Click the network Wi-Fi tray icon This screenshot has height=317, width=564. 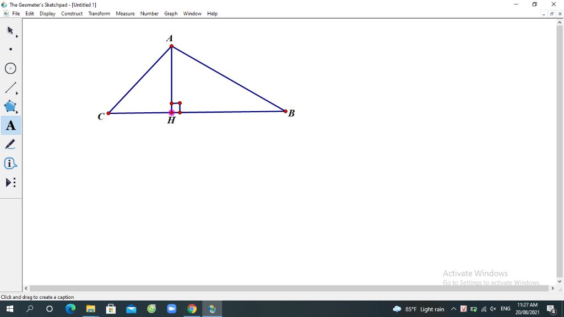point(484,309)
